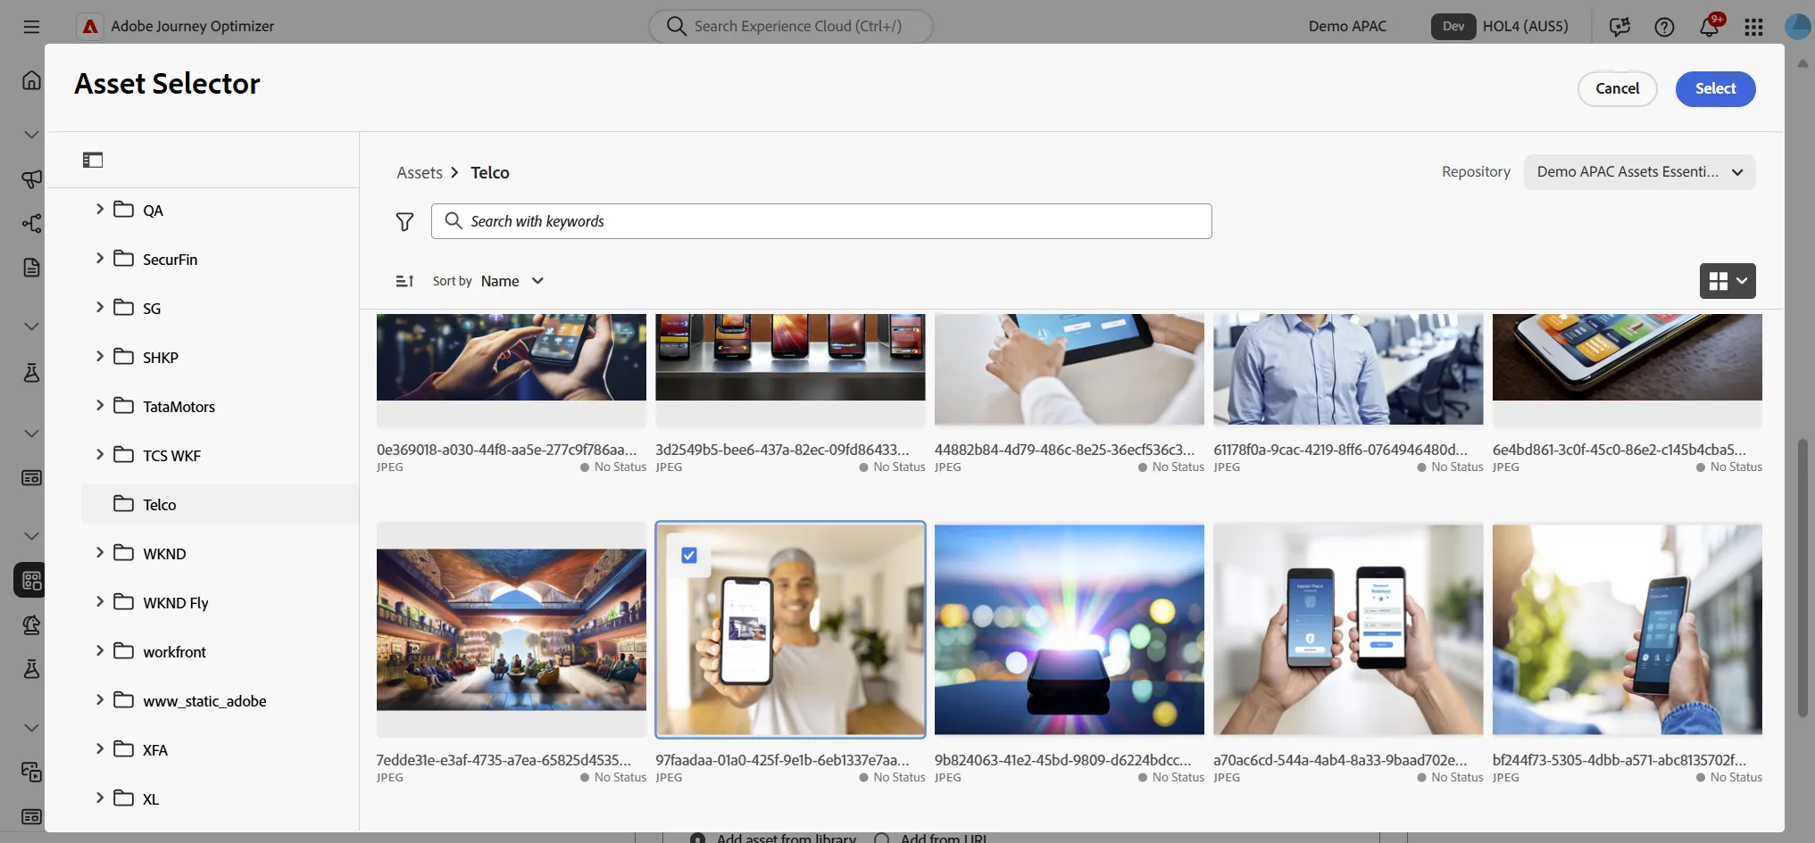Click the Adobe logo icon
The height and width of the screenshot is (843, 1815).
coord(90,27)
